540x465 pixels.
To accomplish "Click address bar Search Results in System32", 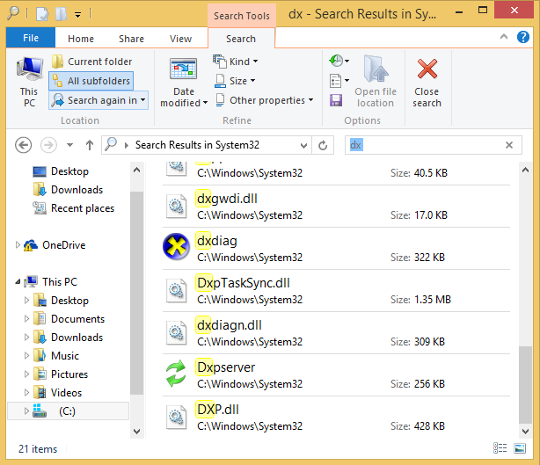I will click(197, 145).
